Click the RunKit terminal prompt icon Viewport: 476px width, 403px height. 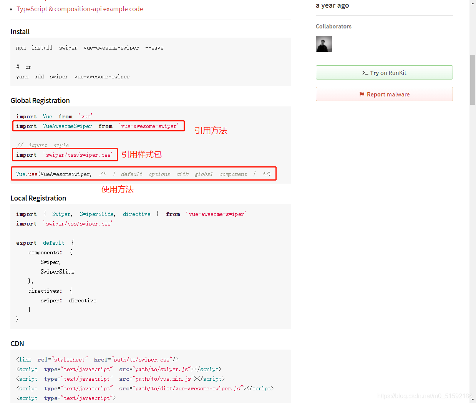point(365,73)
